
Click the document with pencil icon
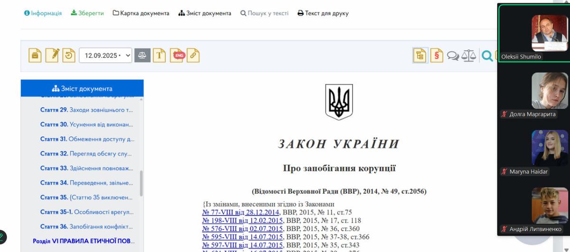click(x=52, y=56)
